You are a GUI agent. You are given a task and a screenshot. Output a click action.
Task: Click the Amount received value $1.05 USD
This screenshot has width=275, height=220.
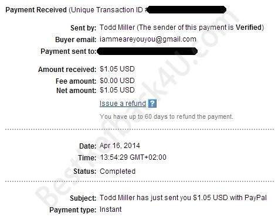[117, 69]
